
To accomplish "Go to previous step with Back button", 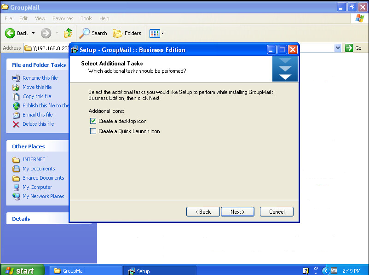I will pyautogui.click(x=203, y=212).
